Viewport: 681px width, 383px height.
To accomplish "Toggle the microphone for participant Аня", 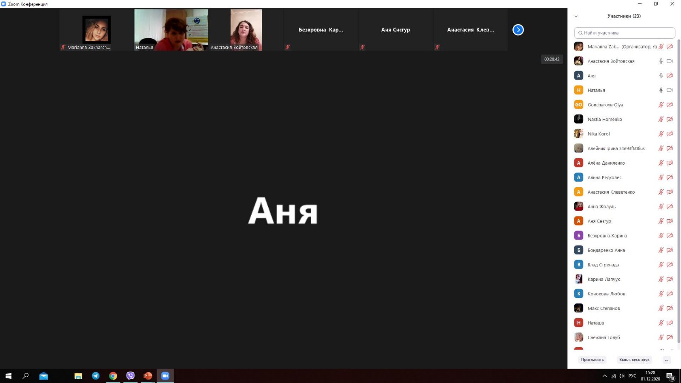I will (661, 76).
